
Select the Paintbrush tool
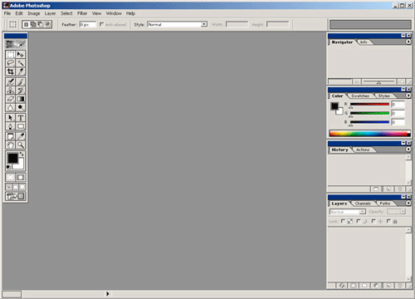click(21, 81)
